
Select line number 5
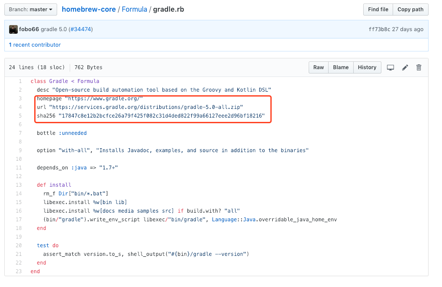pyautogui.click(x=20, y=116)
